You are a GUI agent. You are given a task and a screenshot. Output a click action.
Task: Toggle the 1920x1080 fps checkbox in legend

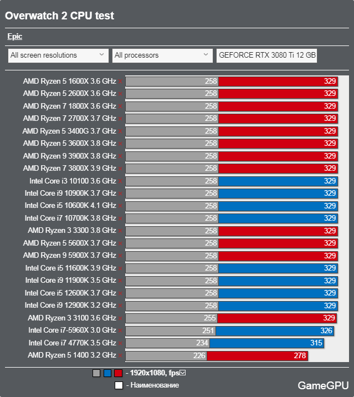click(183, 373)
